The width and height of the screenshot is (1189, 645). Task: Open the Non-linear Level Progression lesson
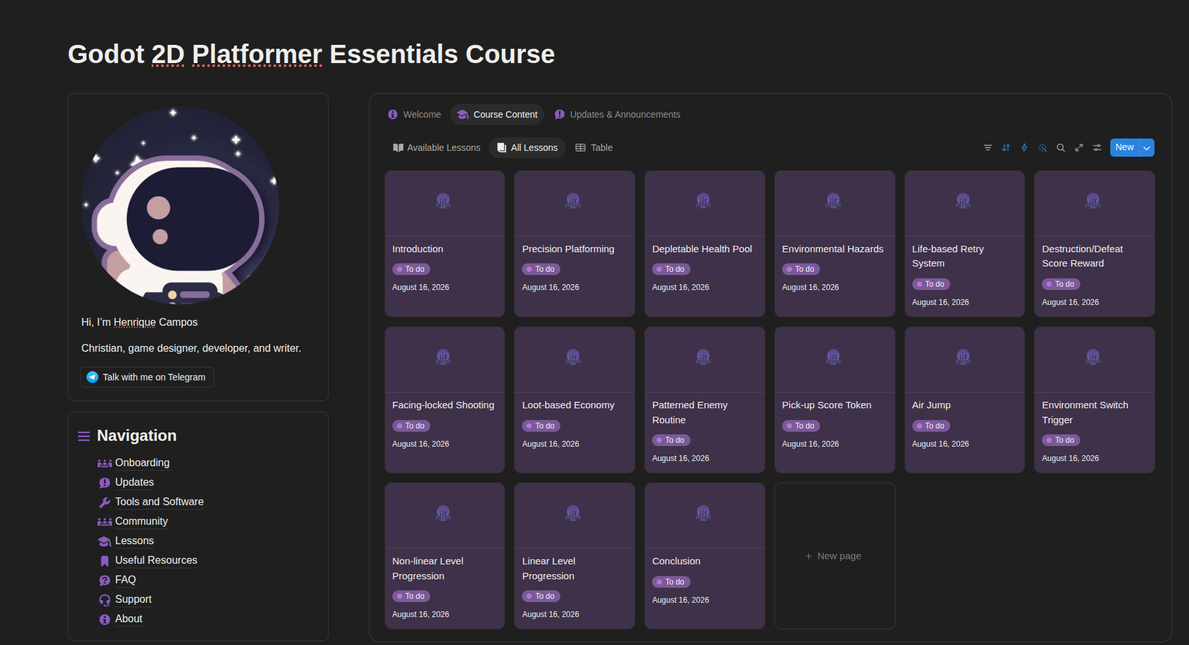(x=444, y=556)
